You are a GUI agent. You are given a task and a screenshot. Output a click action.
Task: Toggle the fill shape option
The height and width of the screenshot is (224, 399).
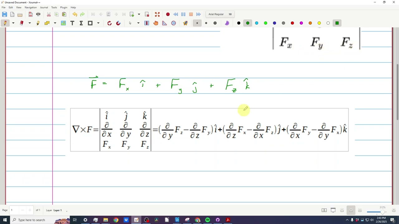tap(227, 23)
